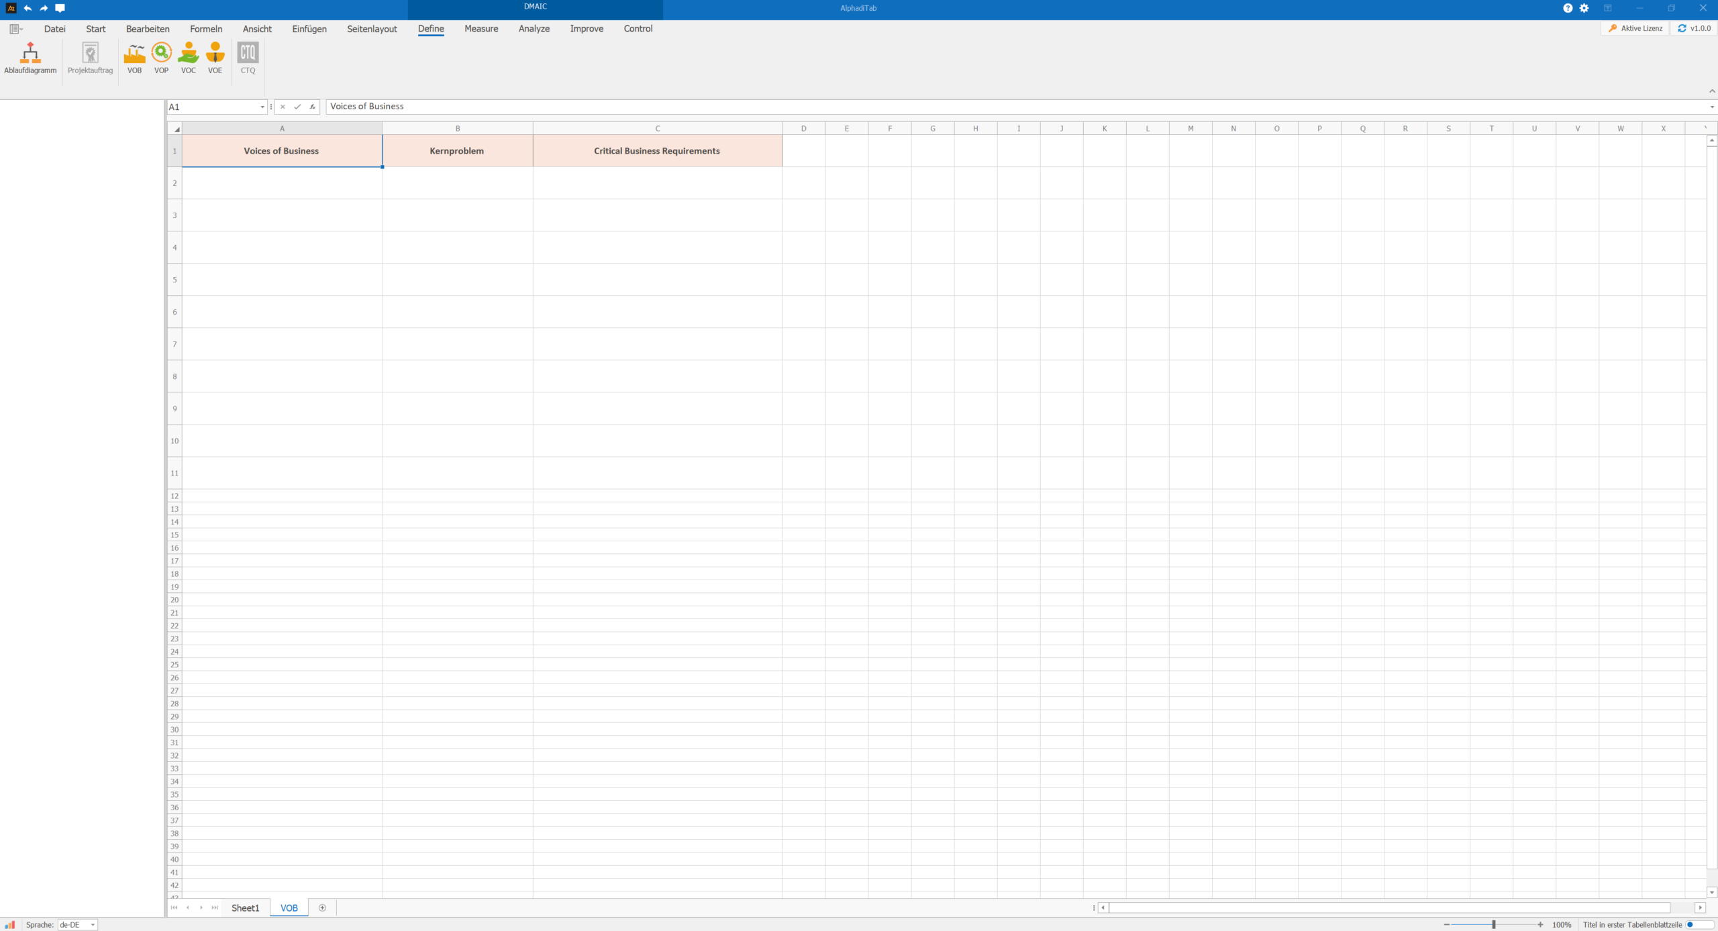Click the zoom slider handle
Image resolution: width=1718 pixels, height=931 pixels.
[x=1494, y=924]
